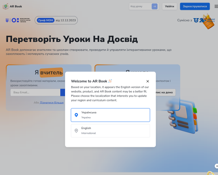This screenshot has width=218, height=175.
Task: Focus the lesson code input field
Action: (140, 7)
